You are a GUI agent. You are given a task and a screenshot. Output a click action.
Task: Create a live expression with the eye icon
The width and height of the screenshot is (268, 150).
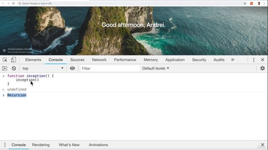click(x=72, y=68)
